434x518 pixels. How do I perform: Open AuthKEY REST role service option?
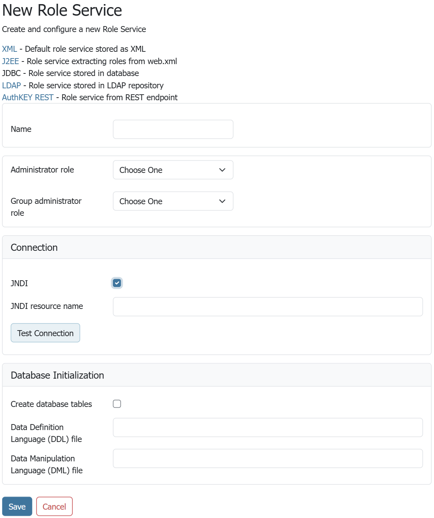(28, 97)
